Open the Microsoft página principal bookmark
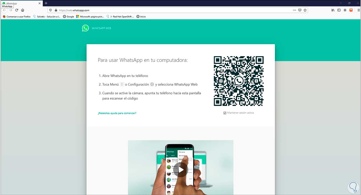Screen dimensions: 361x195 (90, 17)
